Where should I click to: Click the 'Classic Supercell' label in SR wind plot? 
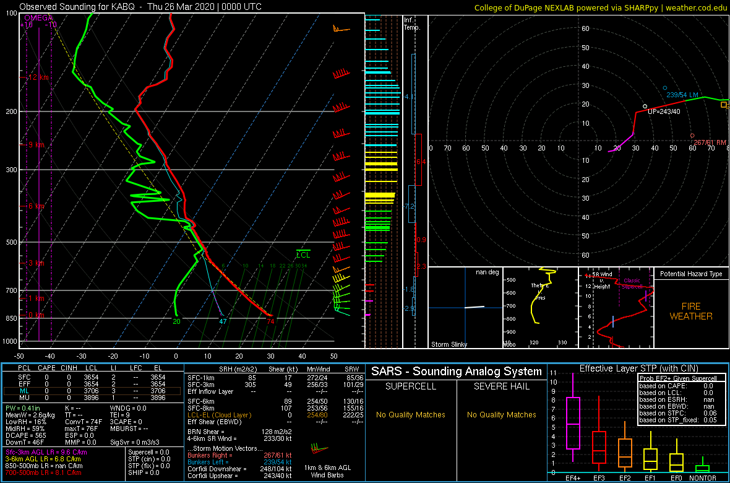(x=632, y=284)
